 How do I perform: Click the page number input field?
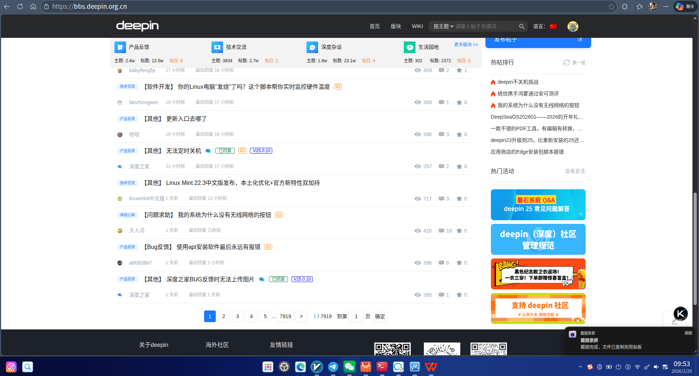click(356, 316)
